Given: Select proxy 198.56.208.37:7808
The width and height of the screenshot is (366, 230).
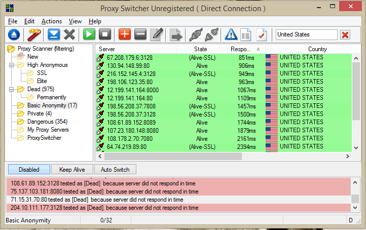Looking at the screenshot, I should coord(224,106).
